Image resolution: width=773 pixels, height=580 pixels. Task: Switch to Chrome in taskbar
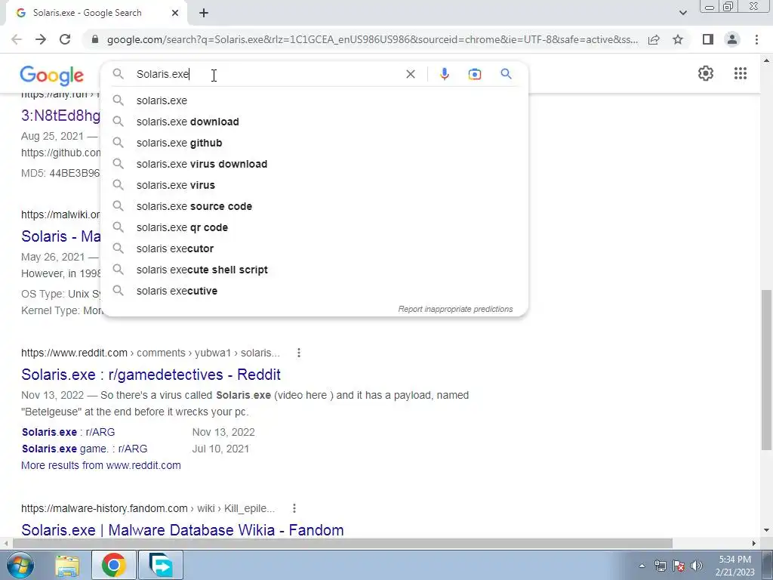tap(114, 565)
